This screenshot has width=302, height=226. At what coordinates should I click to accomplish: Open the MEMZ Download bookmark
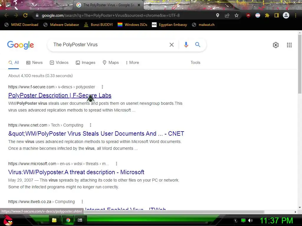click(21, 25)
